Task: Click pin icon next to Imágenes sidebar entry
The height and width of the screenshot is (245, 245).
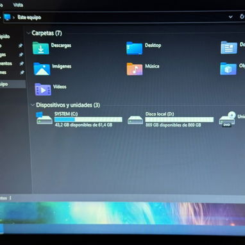Action: coord(22,72)
